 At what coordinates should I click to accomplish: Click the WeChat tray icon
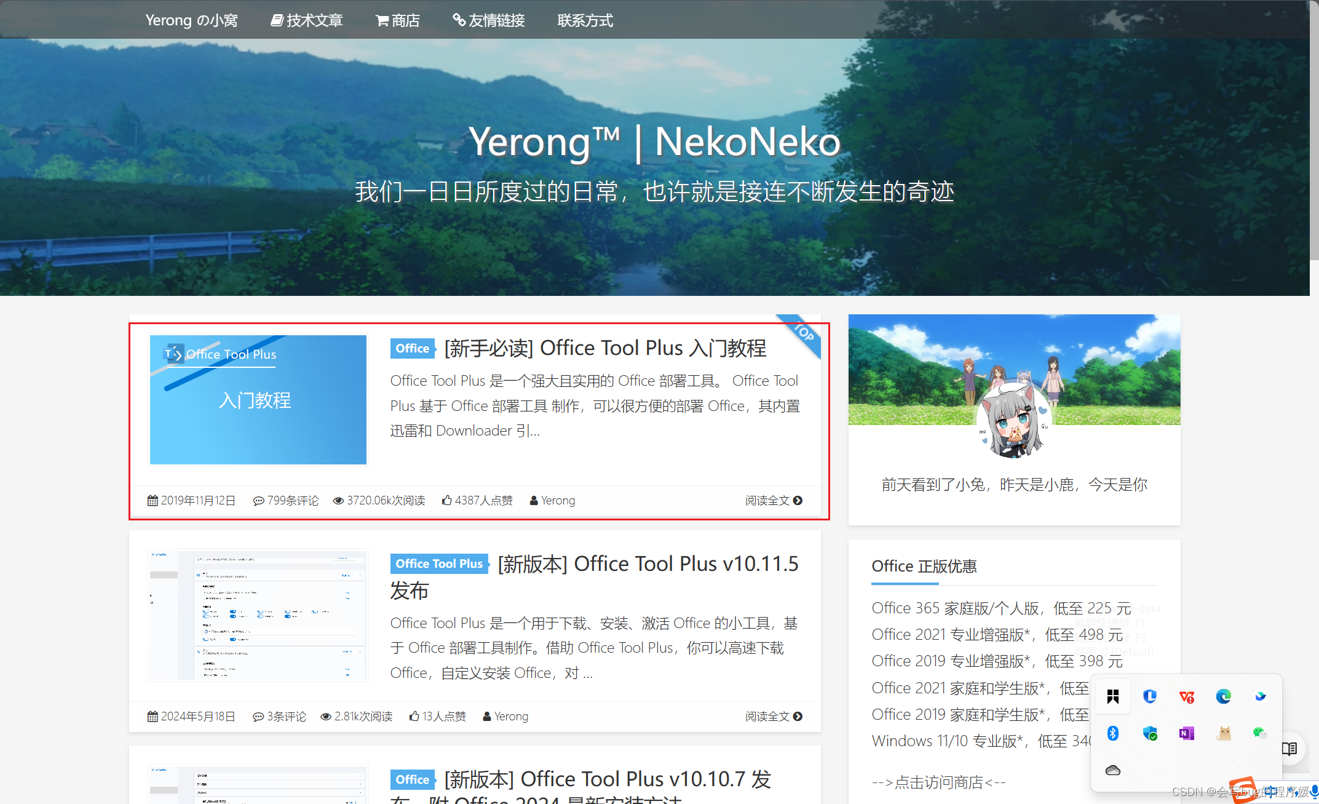(1259, 733)
